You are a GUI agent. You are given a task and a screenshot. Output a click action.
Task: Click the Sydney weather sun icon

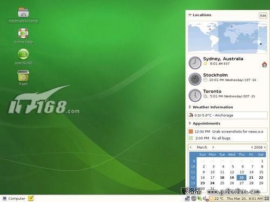click(205, 64)
